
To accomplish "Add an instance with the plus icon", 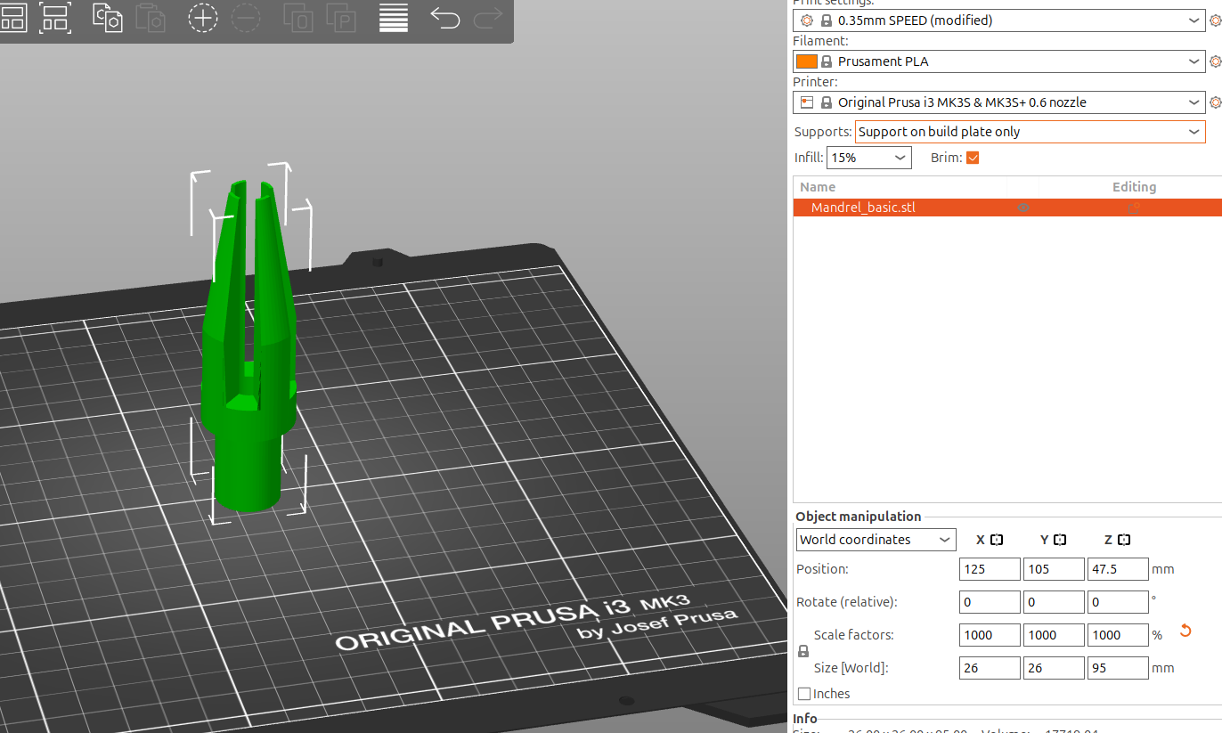I will click(203, 18).
